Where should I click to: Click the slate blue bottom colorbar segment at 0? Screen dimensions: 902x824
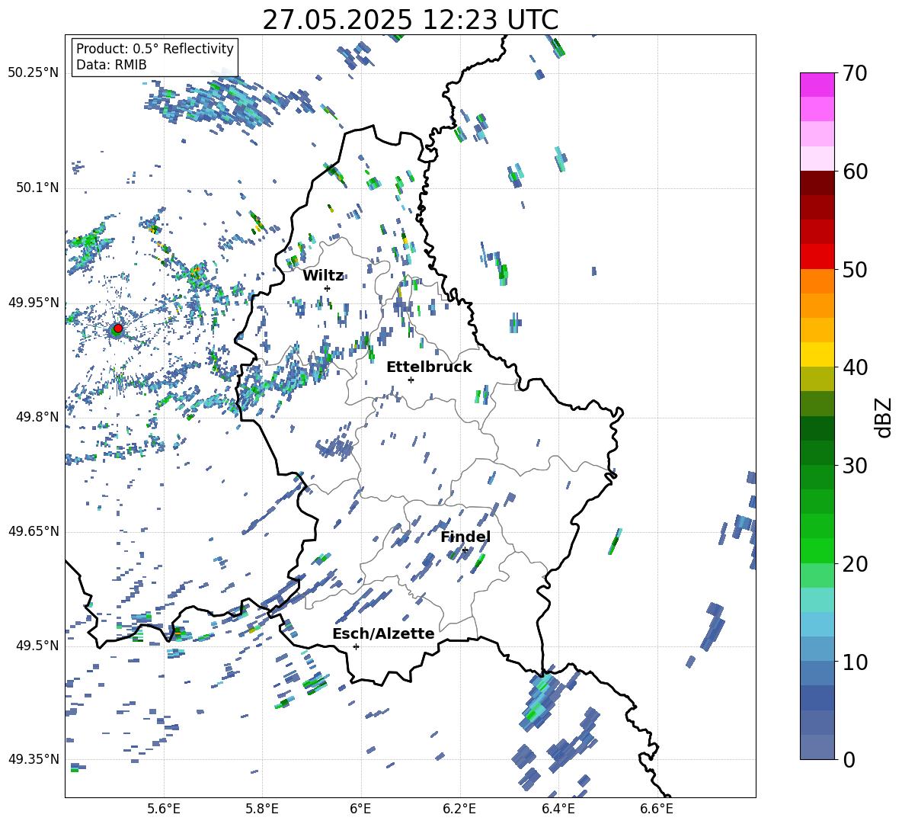pyautogui.click(x=817, y=747)
